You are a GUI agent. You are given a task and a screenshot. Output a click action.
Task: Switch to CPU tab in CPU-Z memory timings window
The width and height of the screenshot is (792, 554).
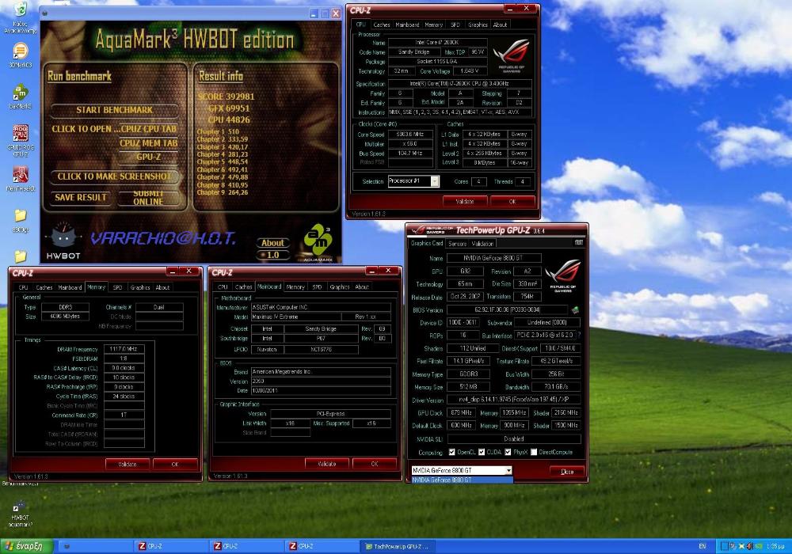point(23,287)
